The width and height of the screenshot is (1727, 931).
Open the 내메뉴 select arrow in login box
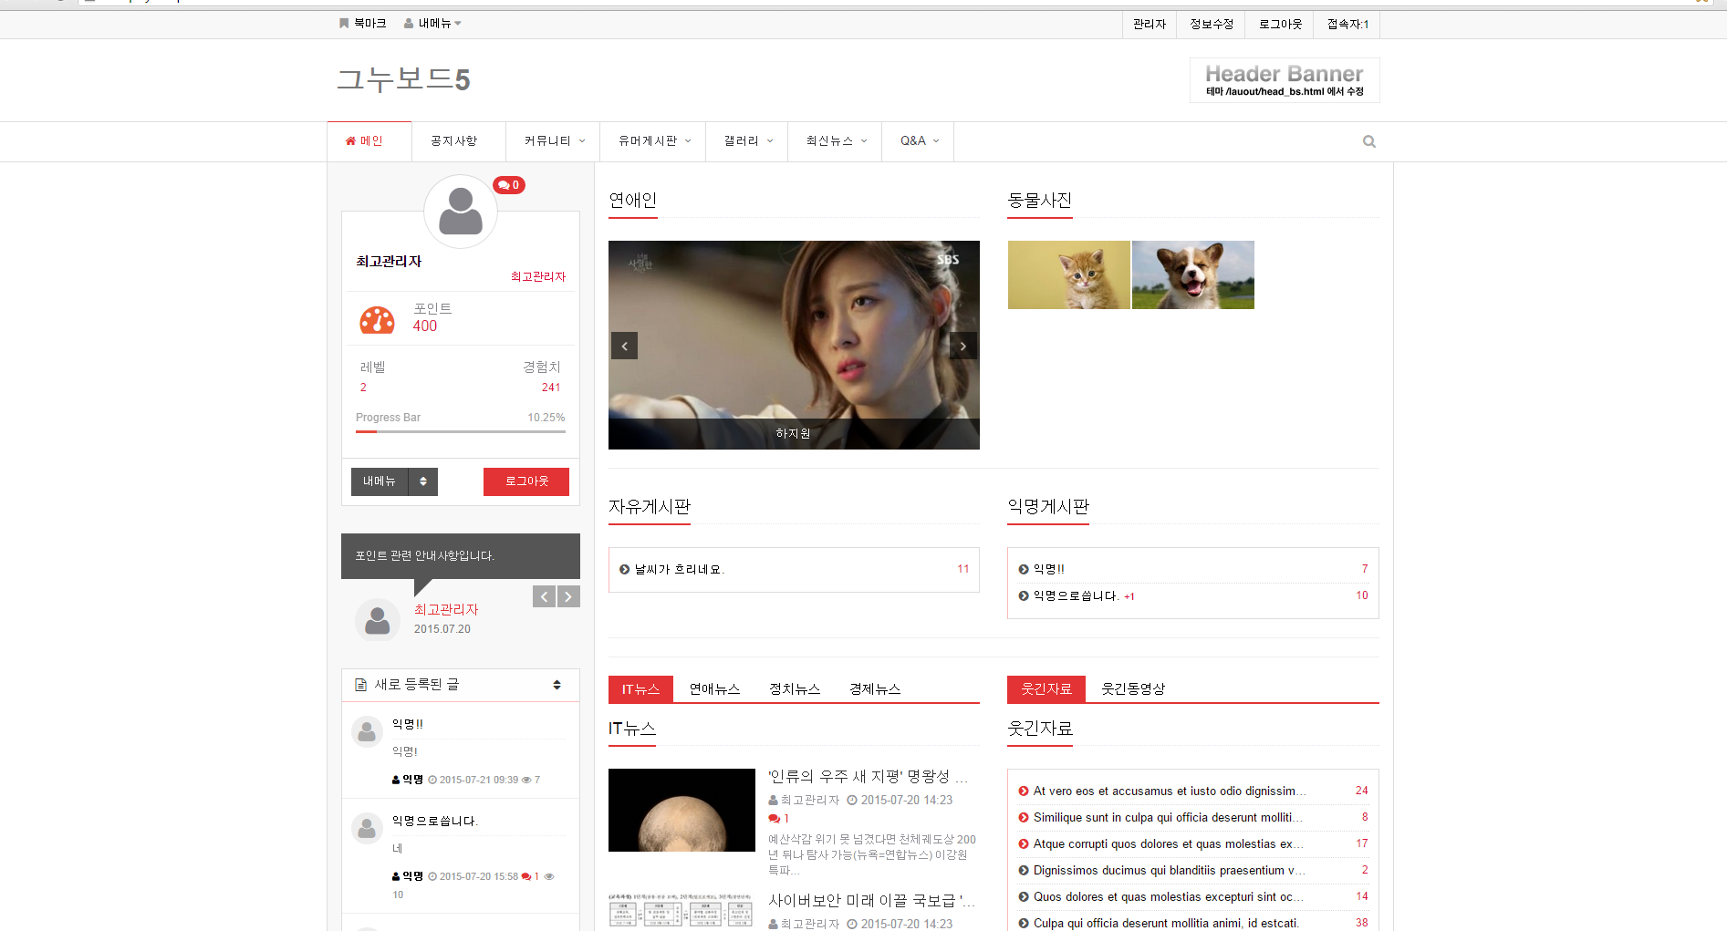tap(423, 481)
